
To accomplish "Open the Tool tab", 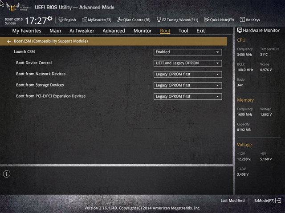I will click(183, 31).
